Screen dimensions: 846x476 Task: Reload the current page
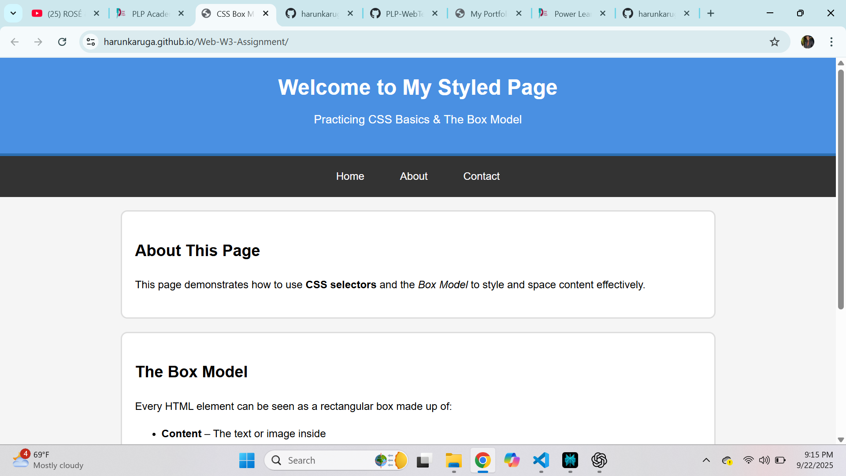(x=62, y=42)
